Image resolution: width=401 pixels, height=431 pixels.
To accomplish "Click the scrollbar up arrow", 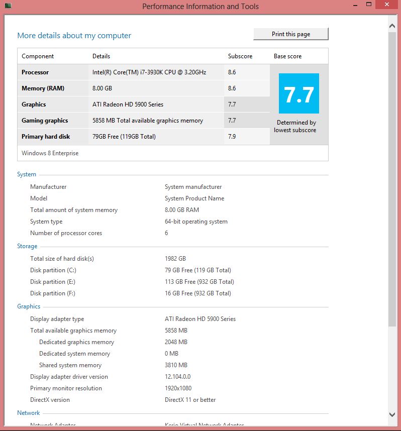I will click(392, 26).
